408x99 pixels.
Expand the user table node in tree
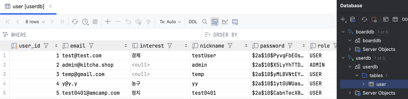coord(364,84)
